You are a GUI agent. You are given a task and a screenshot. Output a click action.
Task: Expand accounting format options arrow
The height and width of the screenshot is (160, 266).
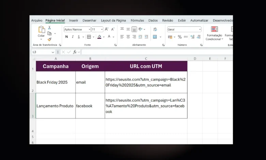click(x=174, y=37)
